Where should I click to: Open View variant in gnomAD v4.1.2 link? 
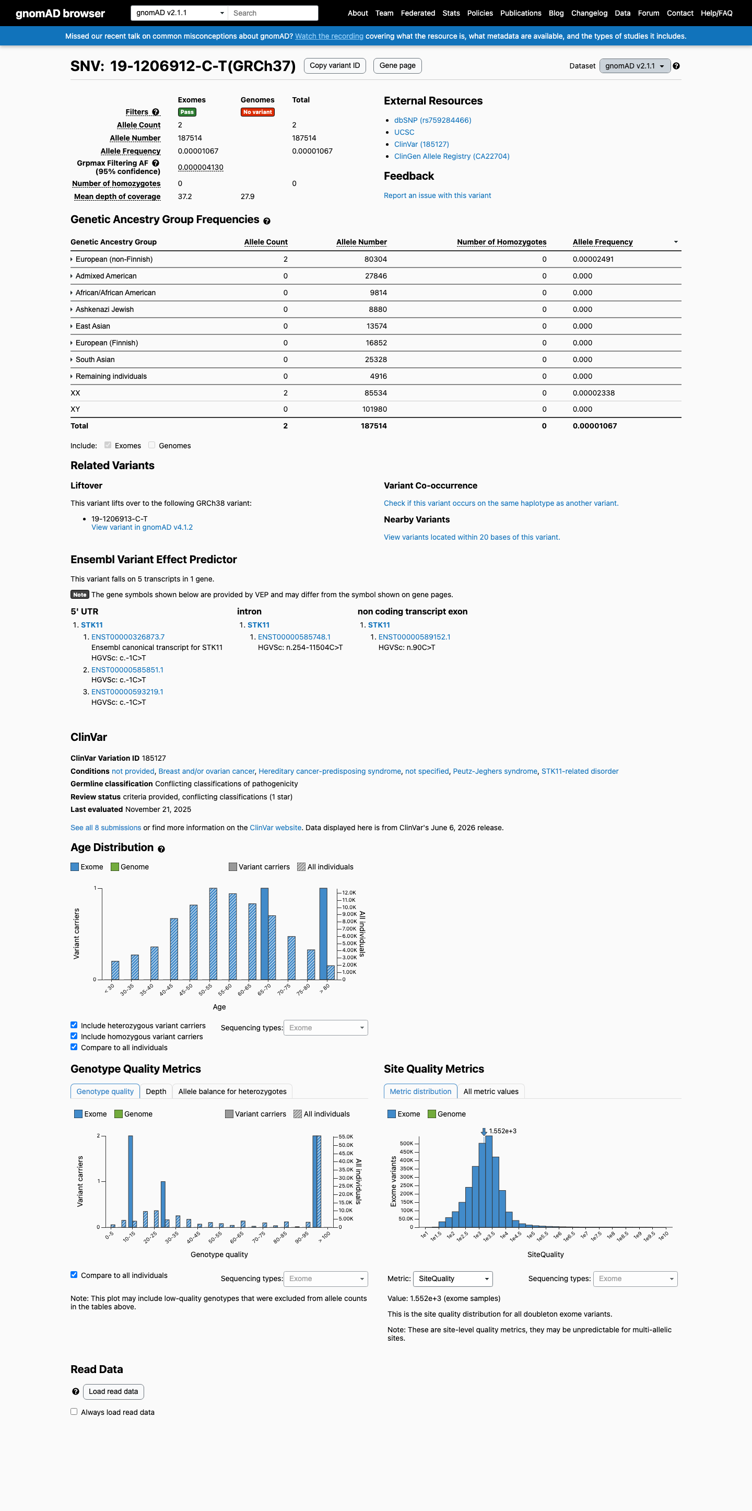pos(142,527)
